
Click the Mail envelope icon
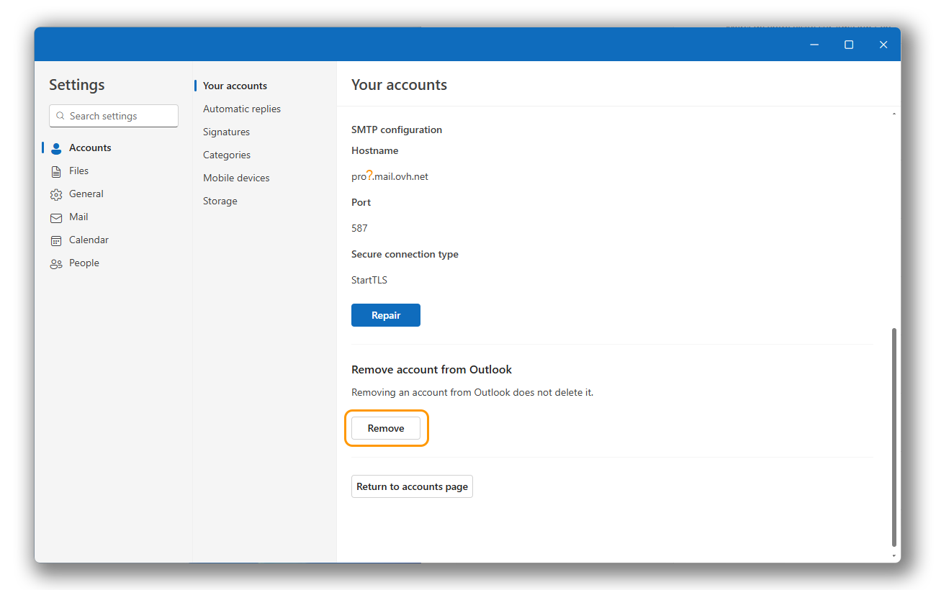click(x=56, y=217)
